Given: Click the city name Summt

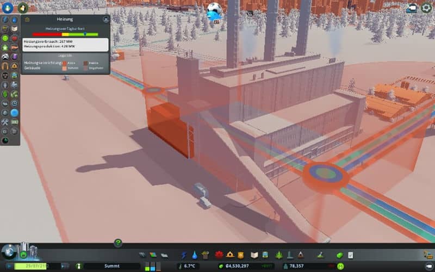Looking at the screenshot, I should click(x=111, y=266).
